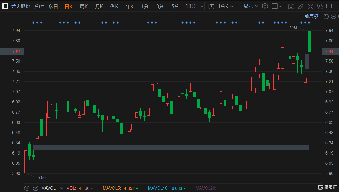Image resolution: width=339 pixels, height=192 pixels.
Task: Zoom out chart with minus circle icon
Action: [333, 17]
